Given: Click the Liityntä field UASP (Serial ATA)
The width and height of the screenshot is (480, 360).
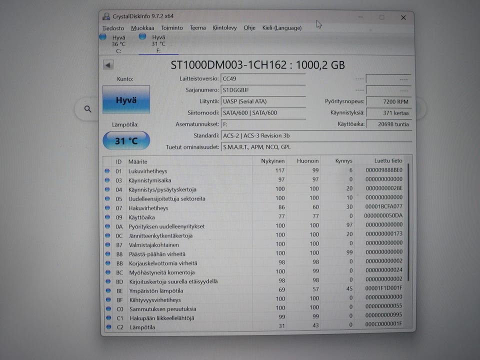Looking at the screenshot, I should pos(263,101).
